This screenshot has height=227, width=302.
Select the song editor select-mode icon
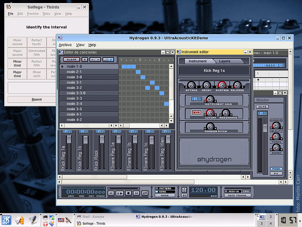(x=106, y=59)
